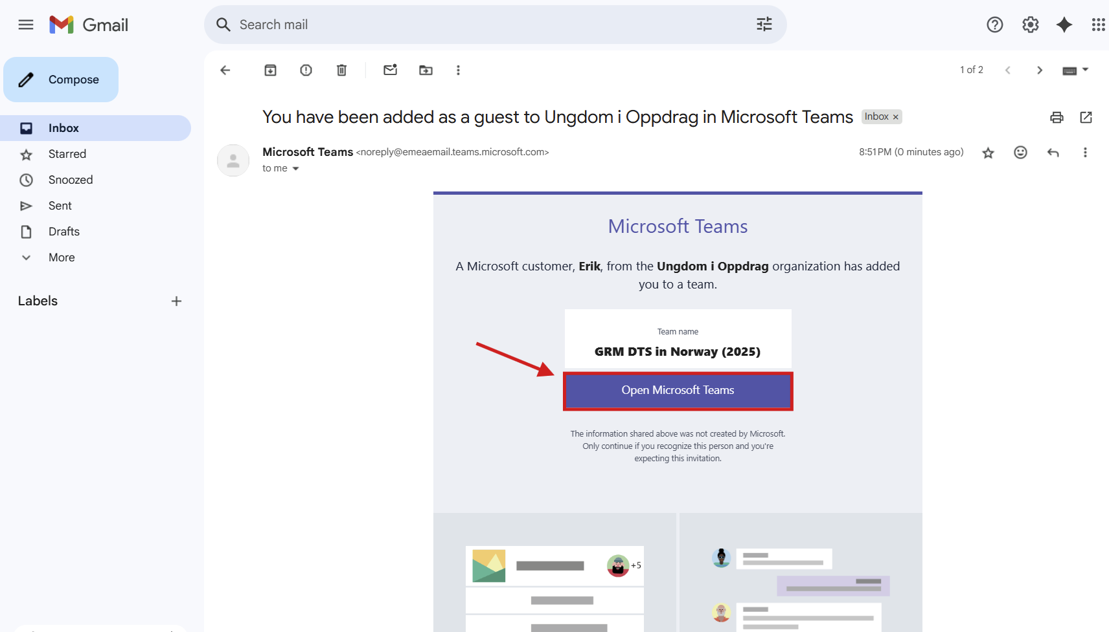The height and width of the screenshot is (632, 1109).
Task: Open input tools keyboard dropdown
Action: (x=1075, y=70)
